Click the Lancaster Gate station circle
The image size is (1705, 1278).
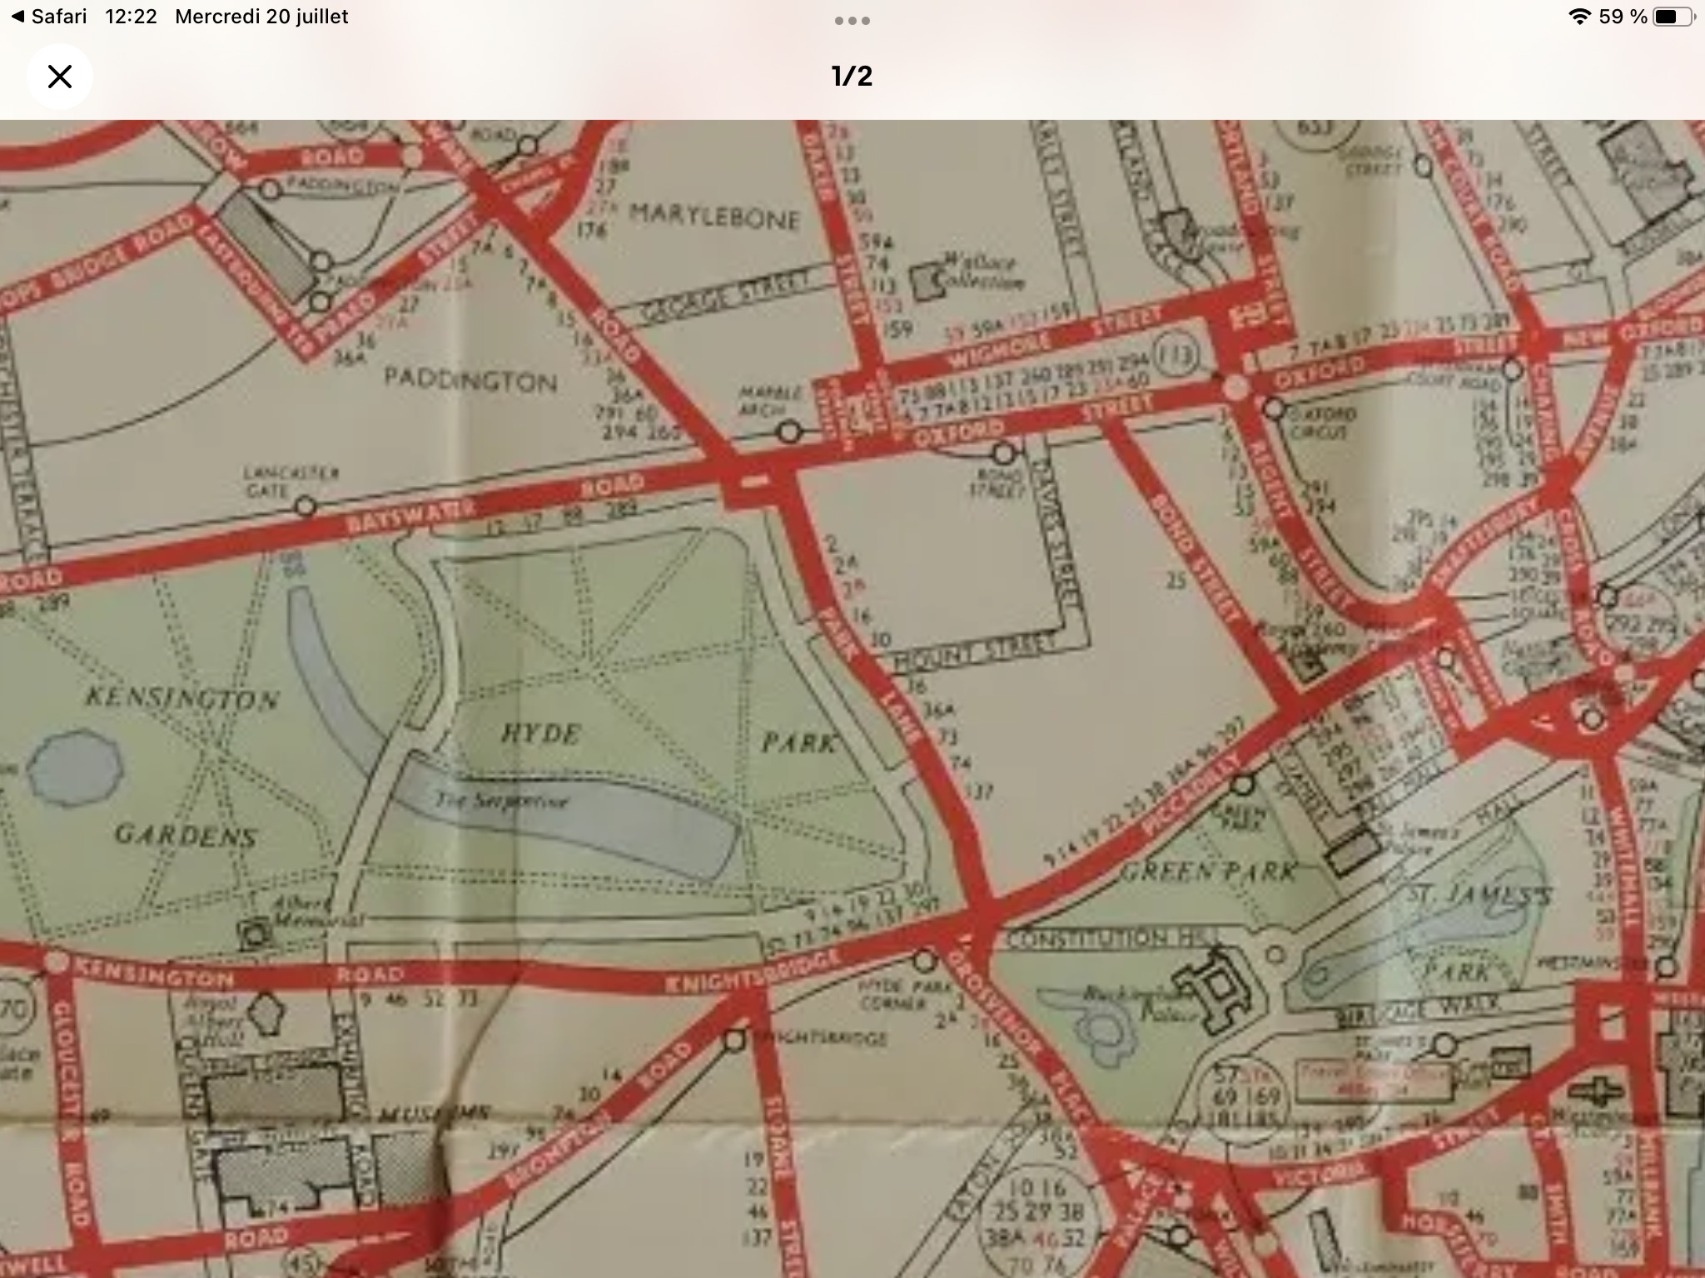(x=306, y=506)
